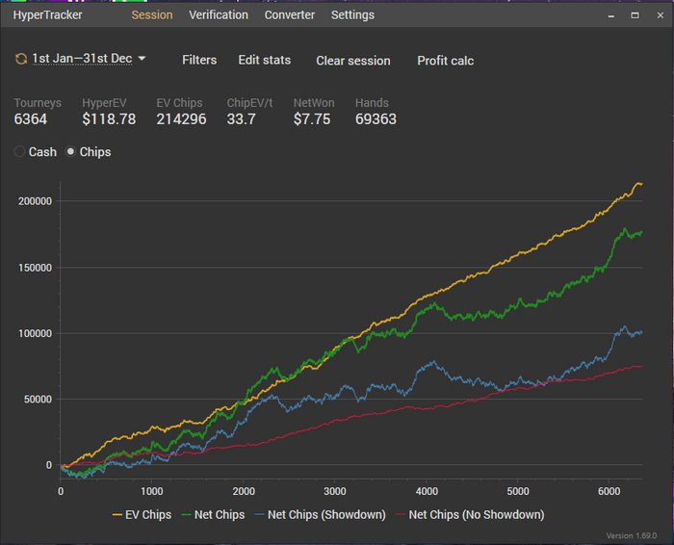The image size is (674, 545).
Task: Toggle Net Chips (Showdown) legend entry
Action: coord(321,514)
